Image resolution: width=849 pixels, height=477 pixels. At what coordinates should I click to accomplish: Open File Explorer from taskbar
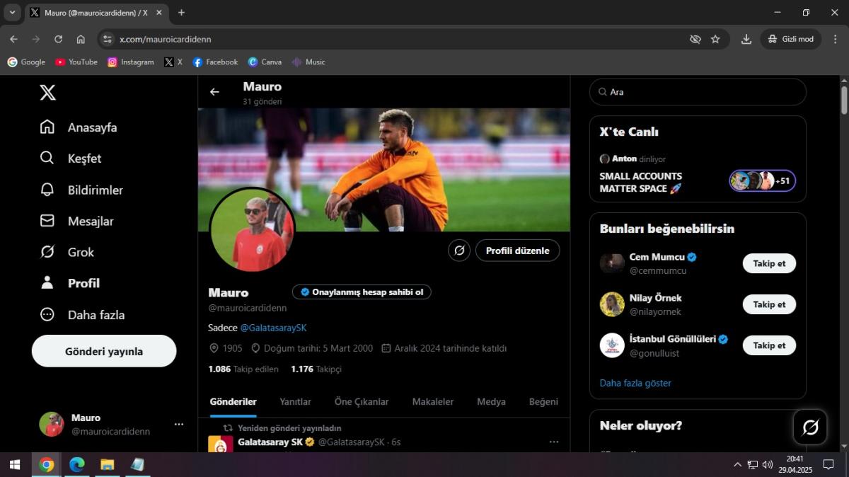point(107,465)
